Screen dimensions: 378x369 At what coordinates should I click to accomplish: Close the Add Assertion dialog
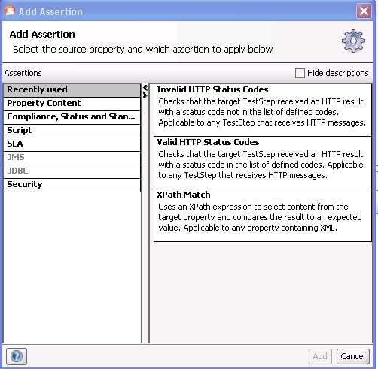coord(364,11)
